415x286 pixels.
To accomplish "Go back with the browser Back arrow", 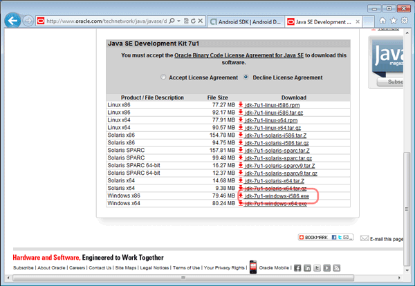I will click(12, 21).
